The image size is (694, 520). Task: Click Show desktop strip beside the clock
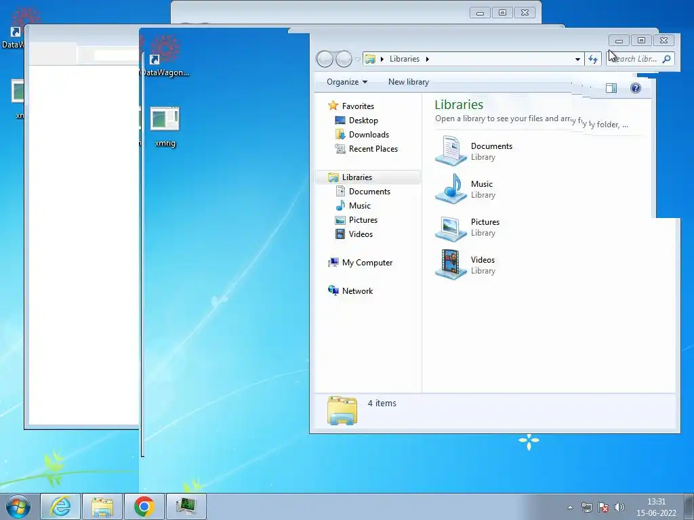point(689,506)
